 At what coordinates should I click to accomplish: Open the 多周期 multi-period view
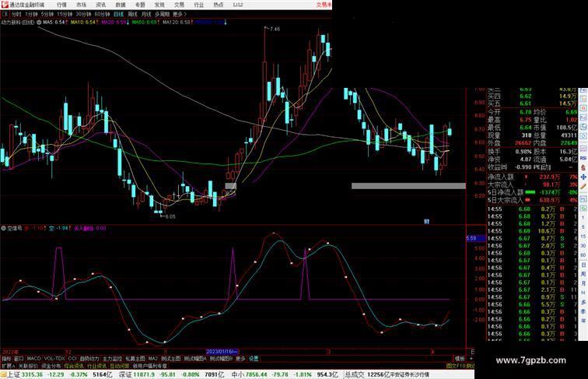pos(162,14)
